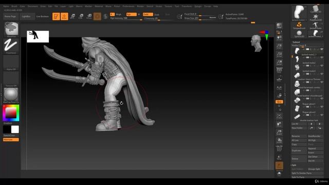329x185 pixels.
Task: Toggle Solo mode
Action: tap(279, 174)
